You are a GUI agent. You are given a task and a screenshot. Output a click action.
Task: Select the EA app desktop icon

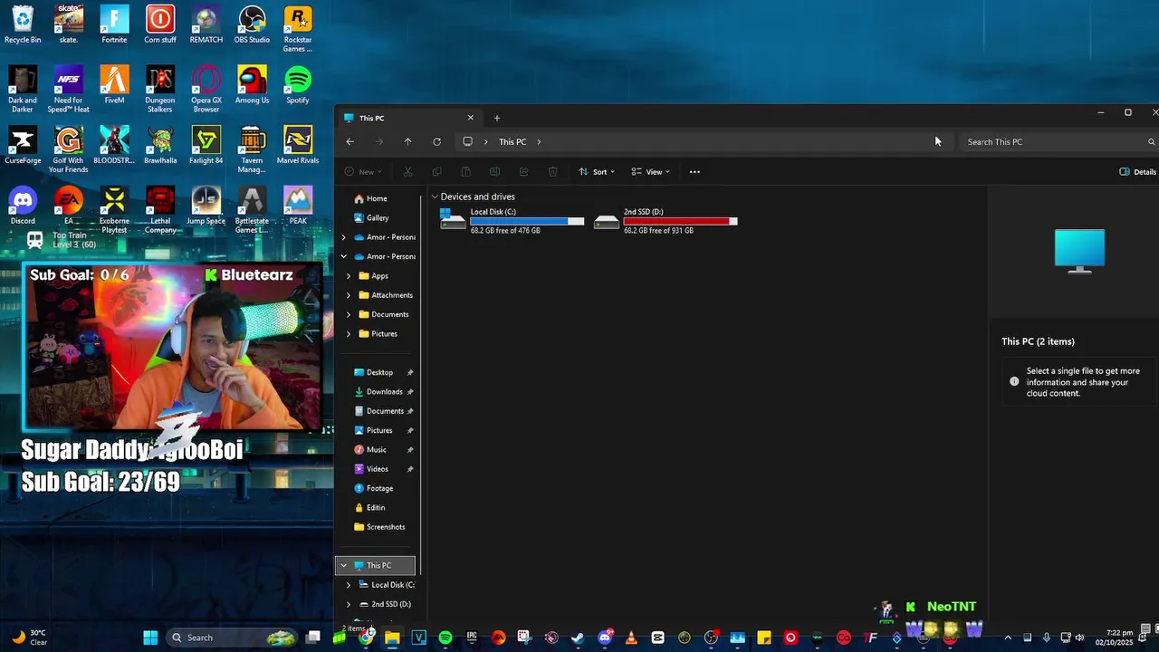tap(69, 206)
